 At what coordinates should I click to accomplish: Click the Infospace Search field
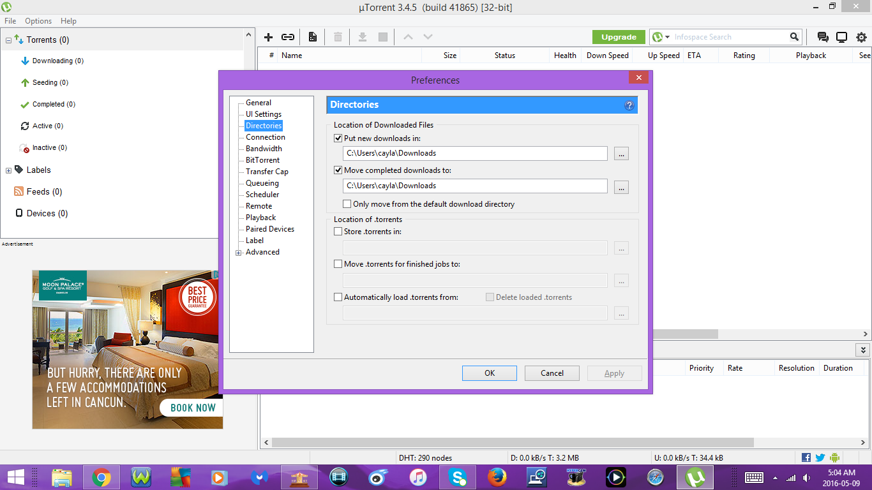730,37
